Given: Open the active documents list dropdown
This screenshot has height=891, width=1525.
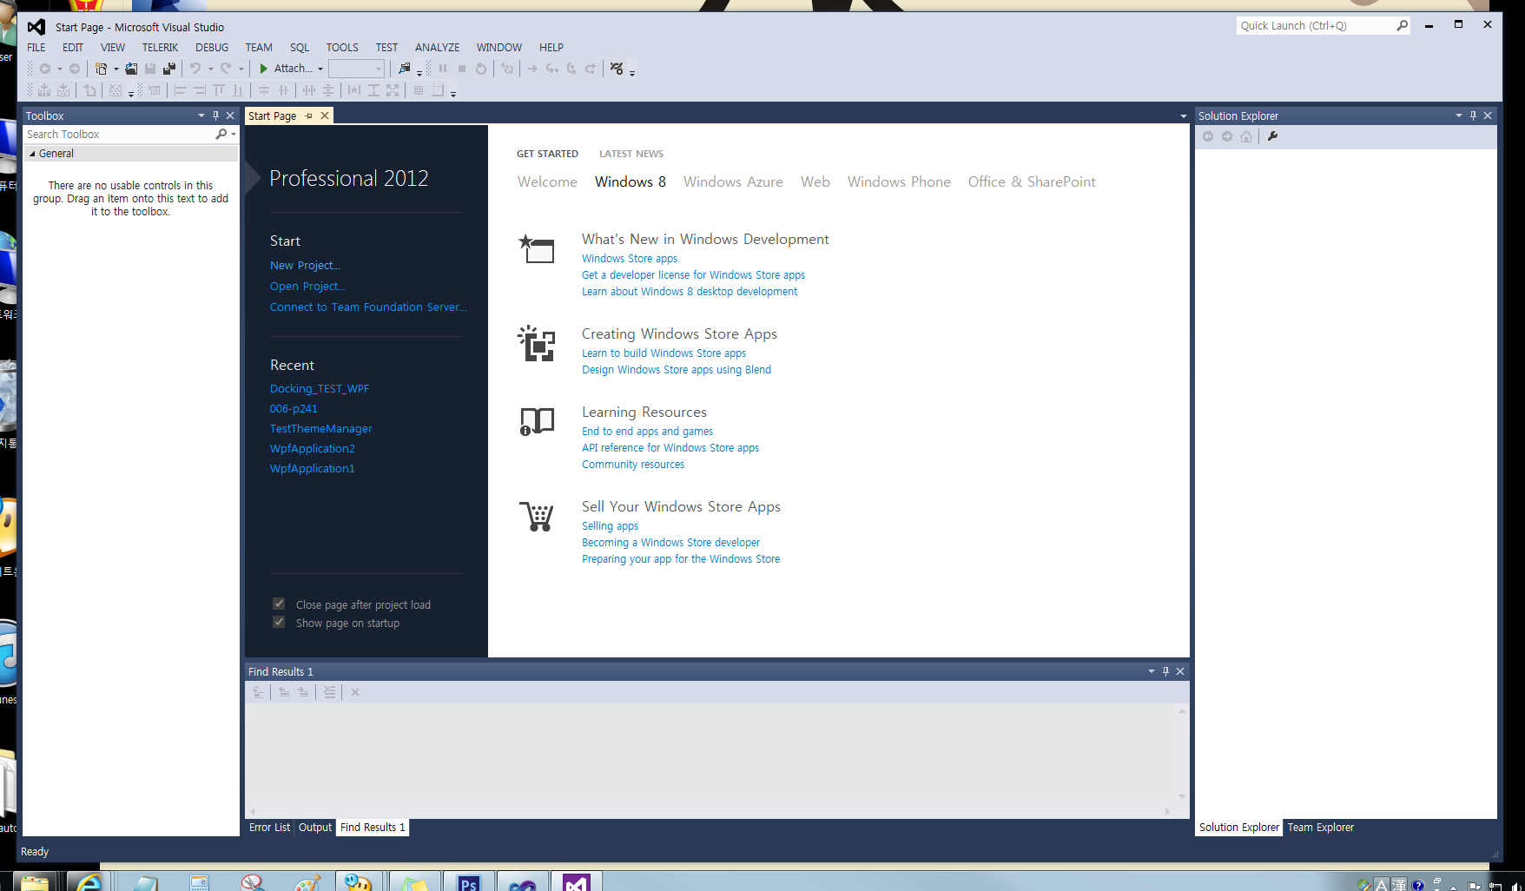Looking at the screenshot, I should coord(1183,116).
